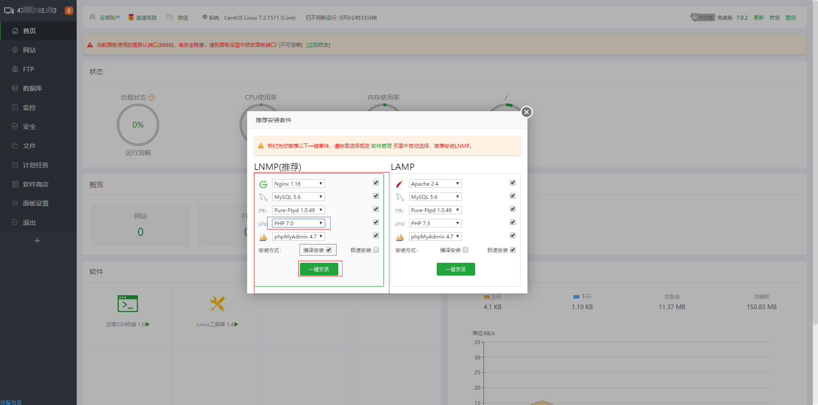Click the 修复 link in top bar
818x405 pixels.
[x=775, y=17]
